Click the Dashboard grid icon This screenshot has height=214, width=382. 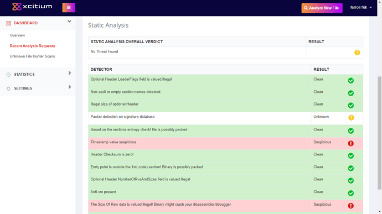tap(8, 23)
